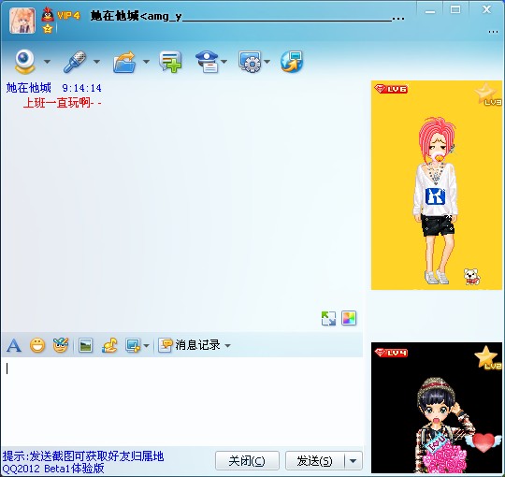
Task: Expand microphone options dropdown arrow
Action: [96, 61]
